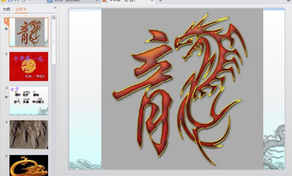Screen dimensions: 292x176
Task: Close the Docer document tab
Action: coord(97,1)
